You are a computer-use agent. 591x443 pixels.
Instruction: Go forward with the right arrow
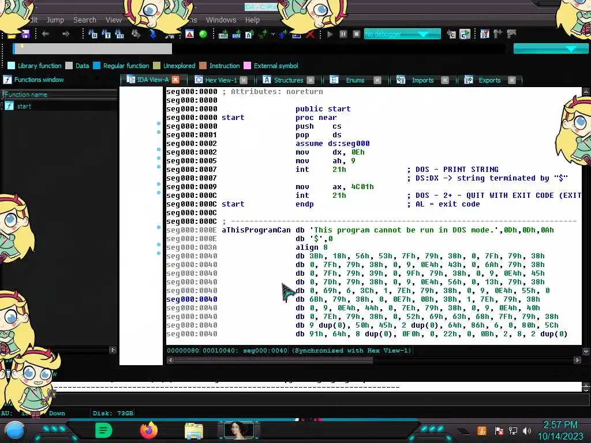[66, 34]
